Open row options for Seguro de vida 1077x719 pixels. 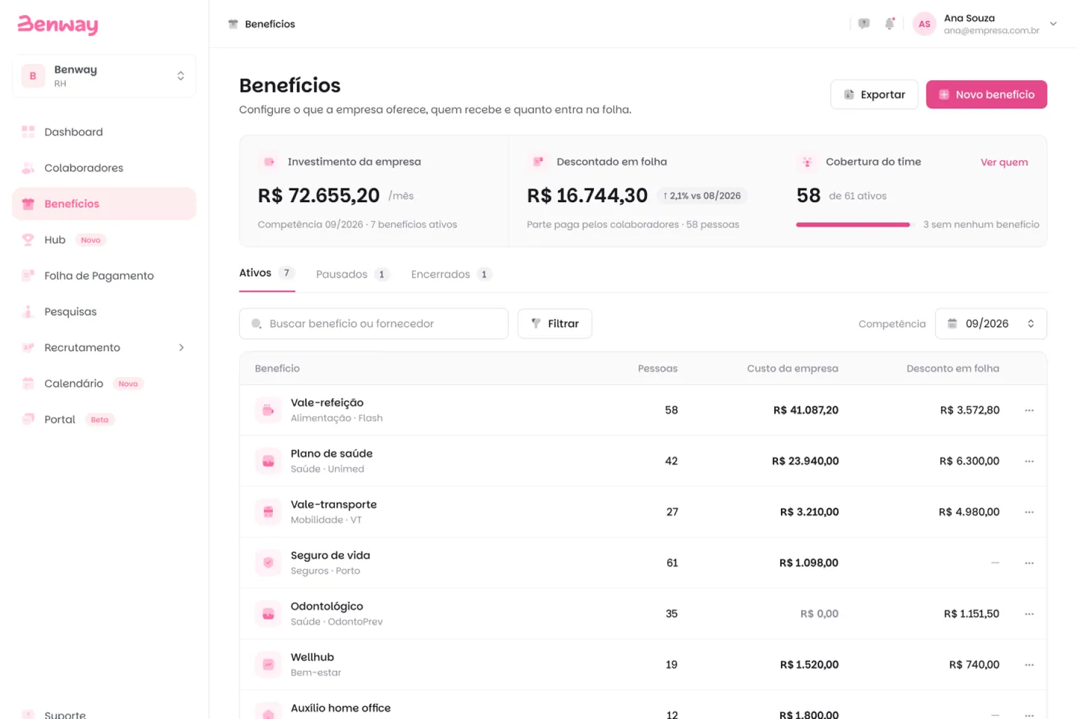click(1029, 563)
